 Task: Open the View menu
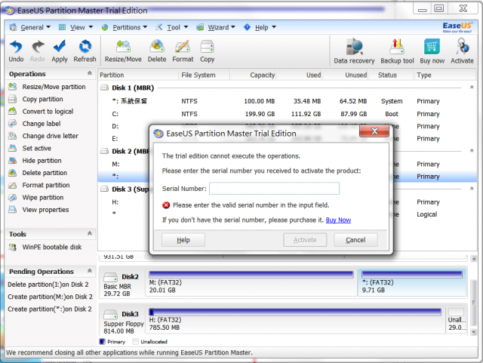coord(75,27)
